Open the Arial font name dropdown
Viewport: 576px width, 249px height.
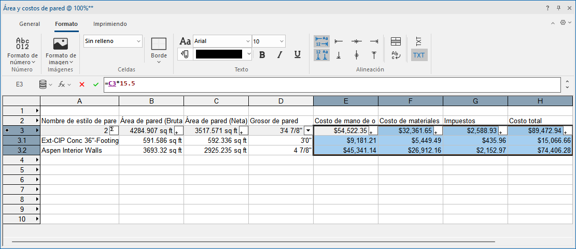pyautogui.click(x=222, y=41)
